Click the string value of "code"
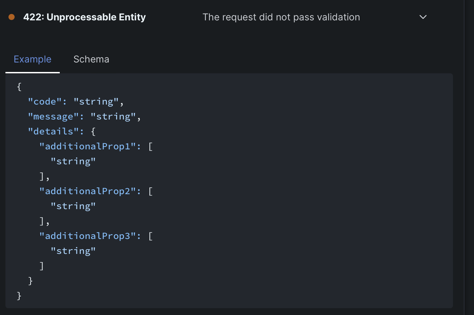 96,101
